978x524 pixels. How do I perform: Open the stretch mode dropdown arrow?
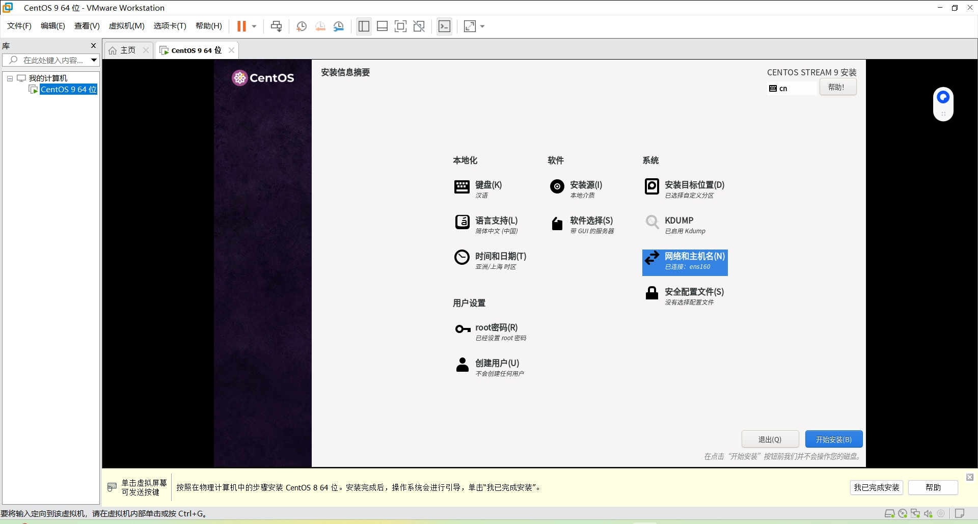pos(482,26)
